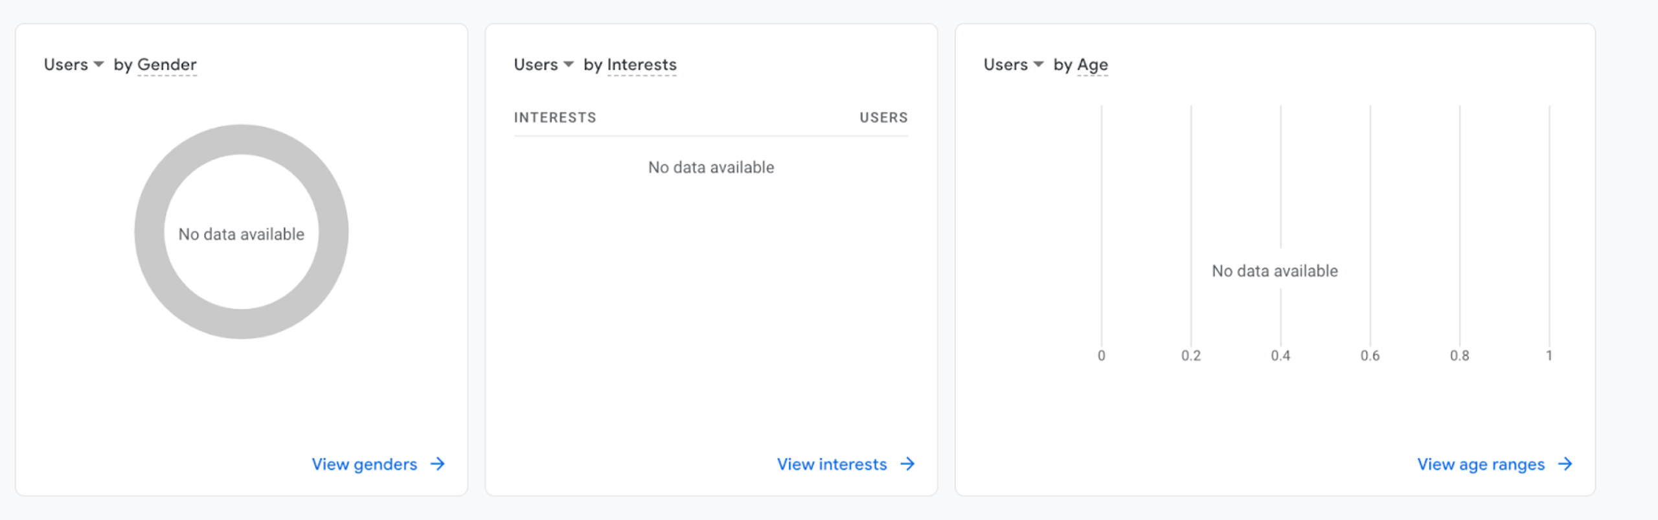Click 'No data available' inside the donut chart
The image size is (1658, 520).
click(241, 234)
